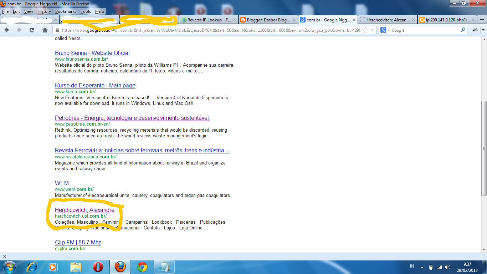Open Kurso de Esperanto - Main page link
Screen dimensions: 487x274
95,85
